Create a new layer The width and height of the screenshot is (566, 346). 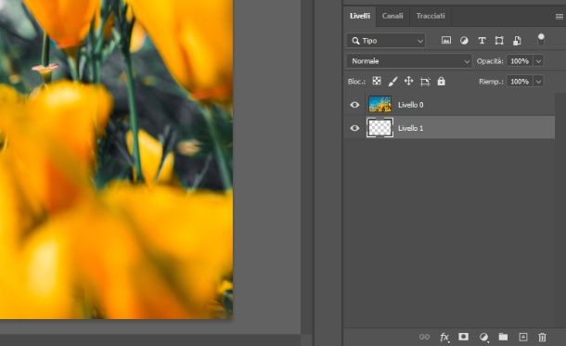point(522,337)
